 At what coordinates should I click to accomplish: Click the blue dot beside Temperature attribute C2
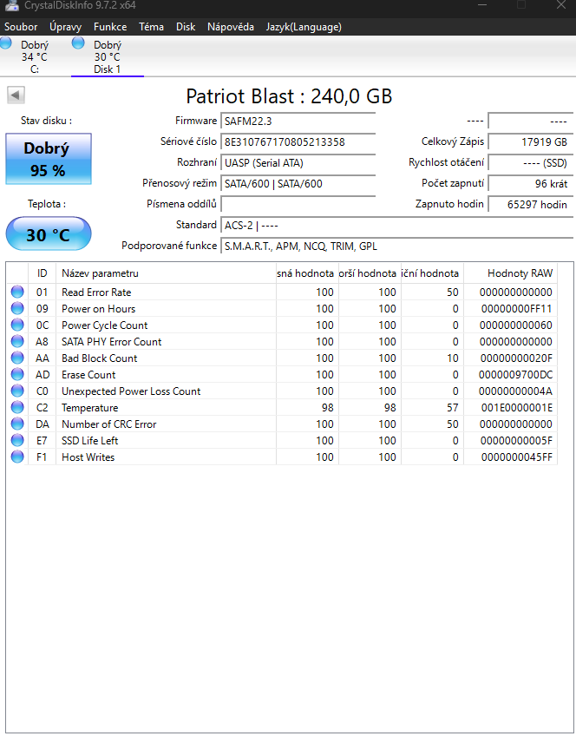(x=17, y=407)
